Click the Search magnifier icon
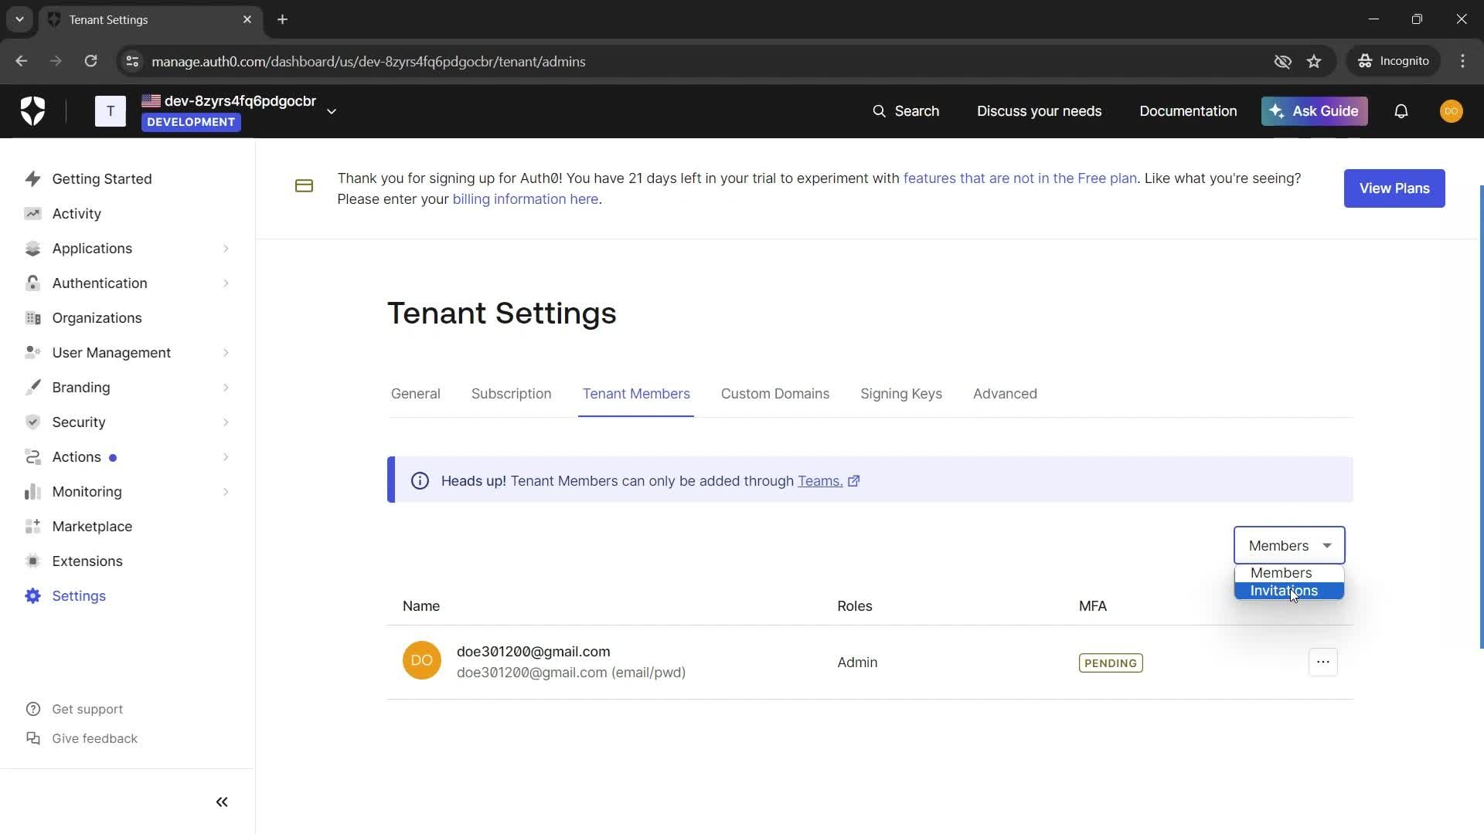Screen dimensions: 1484x834 pos(879,111)
